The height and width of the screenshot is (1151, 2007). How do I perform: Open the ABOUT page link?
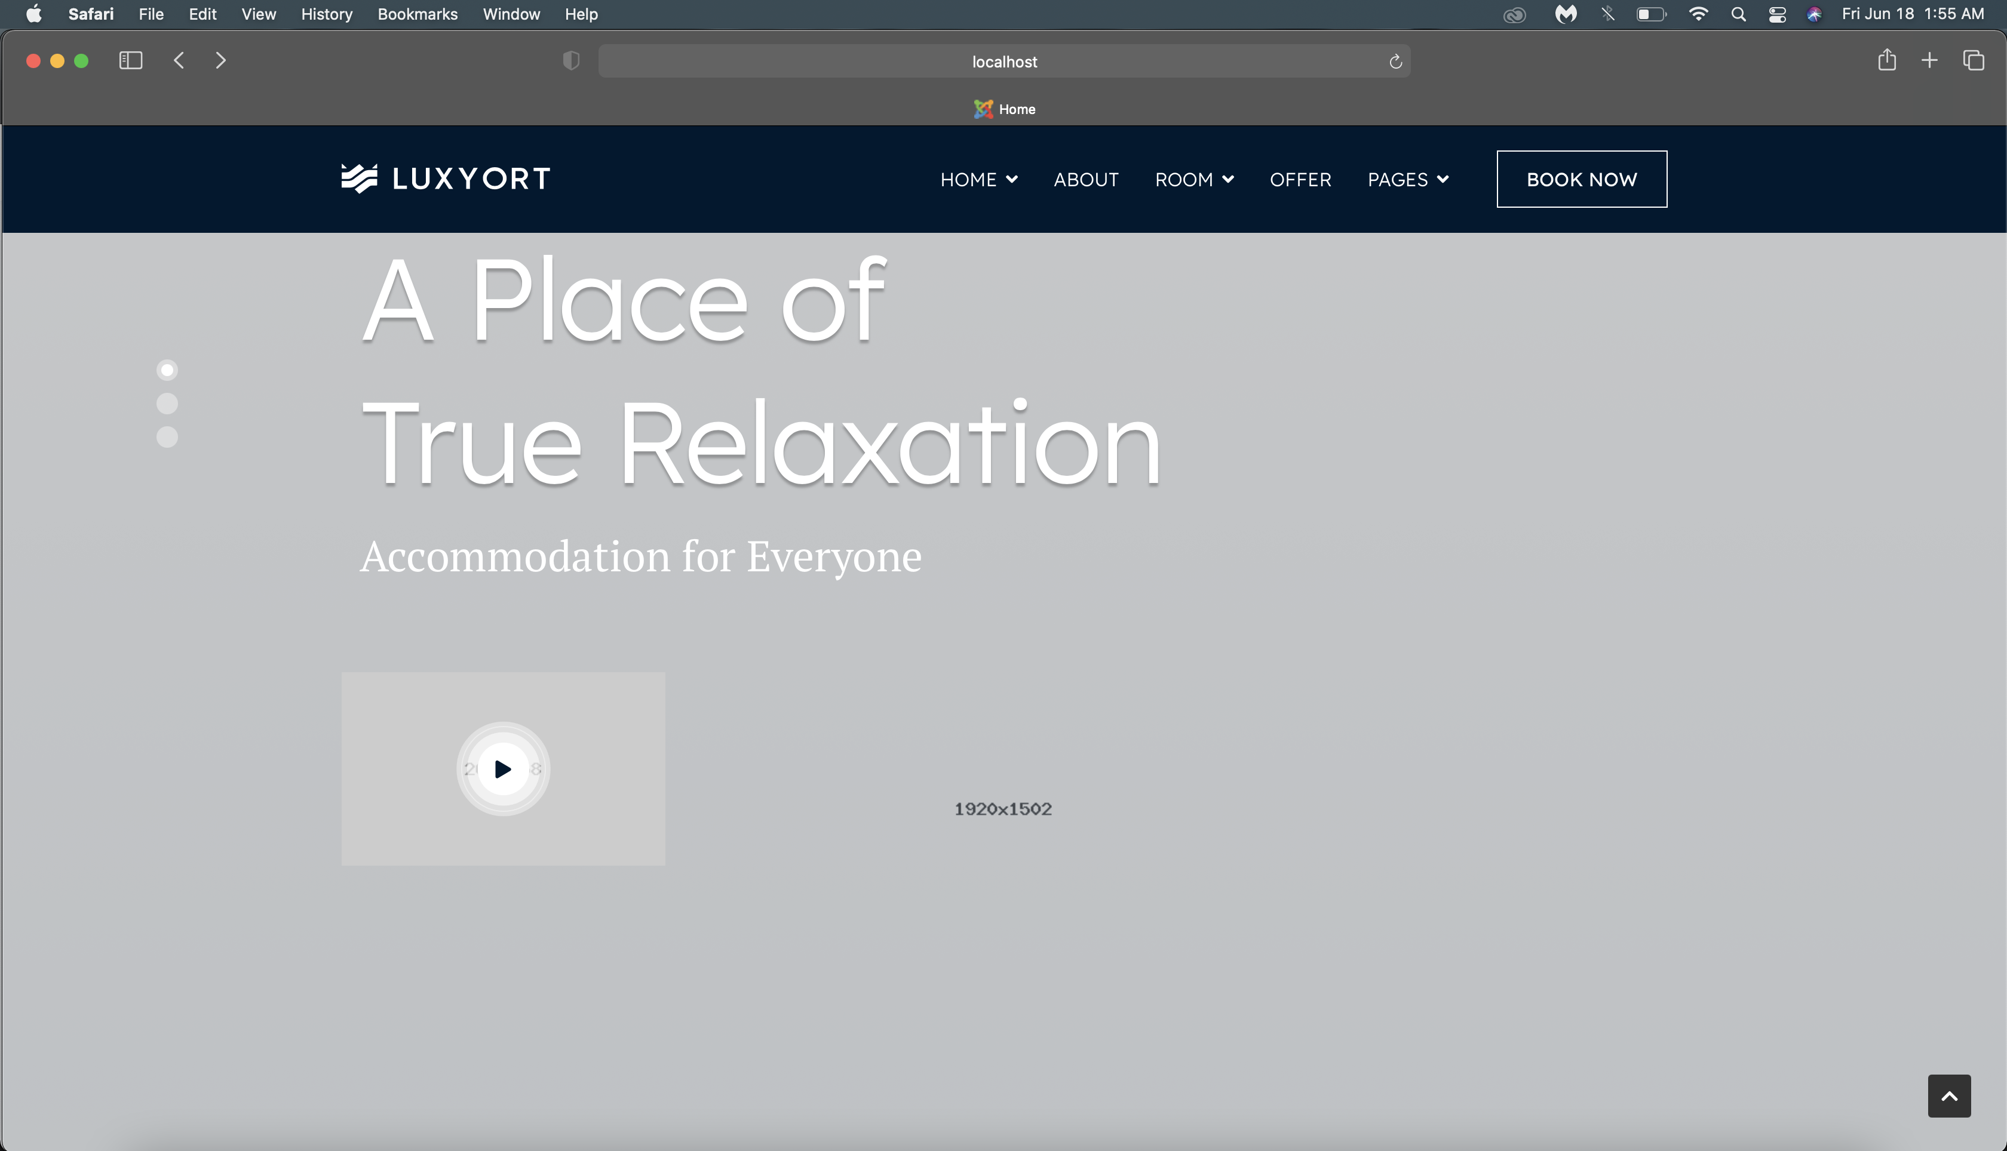point(1086,180)
